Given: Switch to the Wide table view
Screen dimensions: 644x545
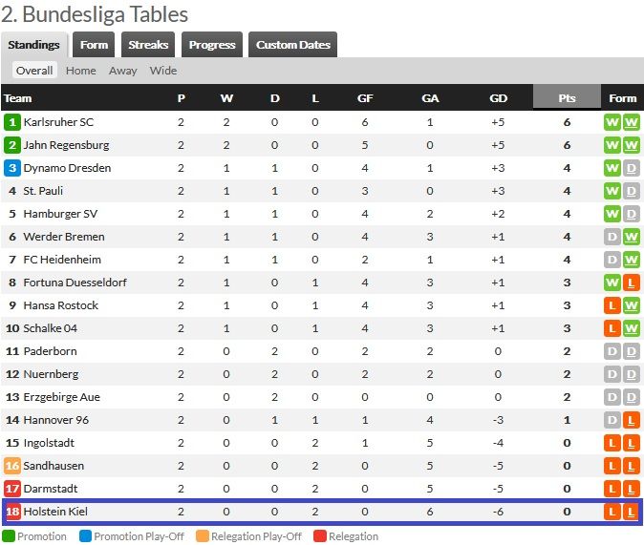Looking at the screenshot, I should tap(163, 71).
